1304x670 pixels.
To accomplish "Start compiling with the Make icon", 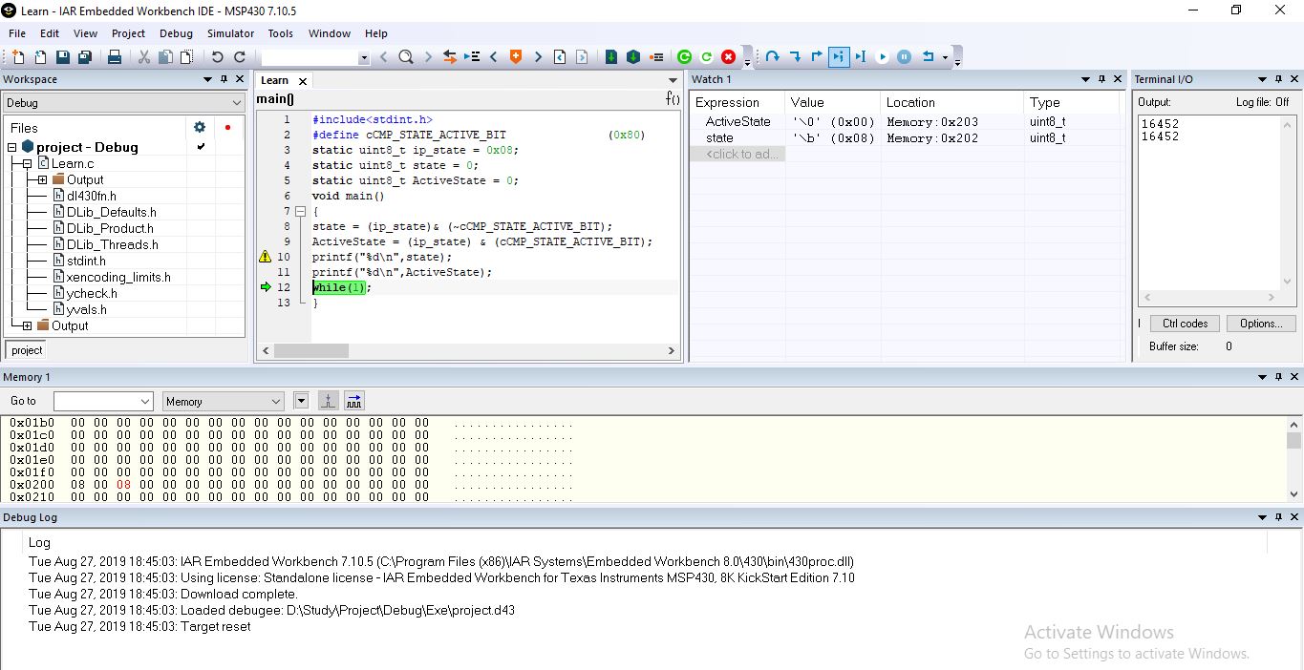I will click(631, 56).
